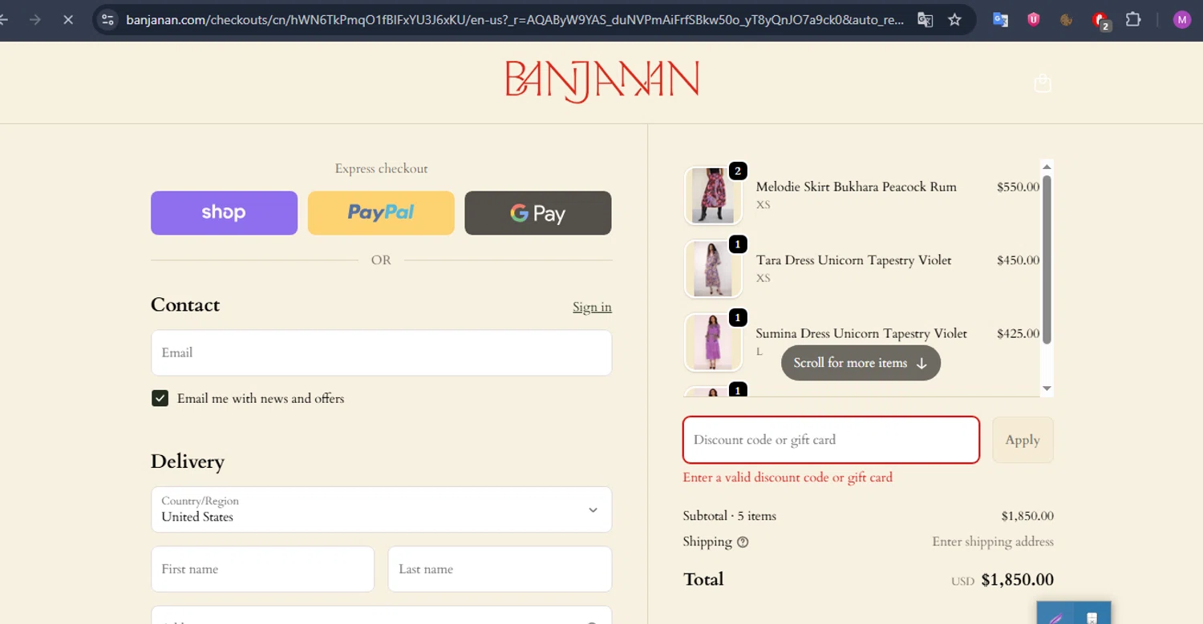Click the Melodie Skirt product thumbnail
This screenshot has height=624, width=1203.
[713, 195]
